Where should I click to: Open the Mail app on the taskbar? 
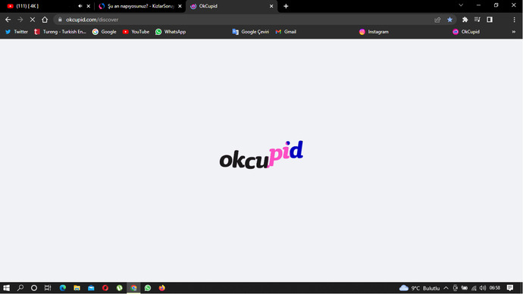pos(91,288)
